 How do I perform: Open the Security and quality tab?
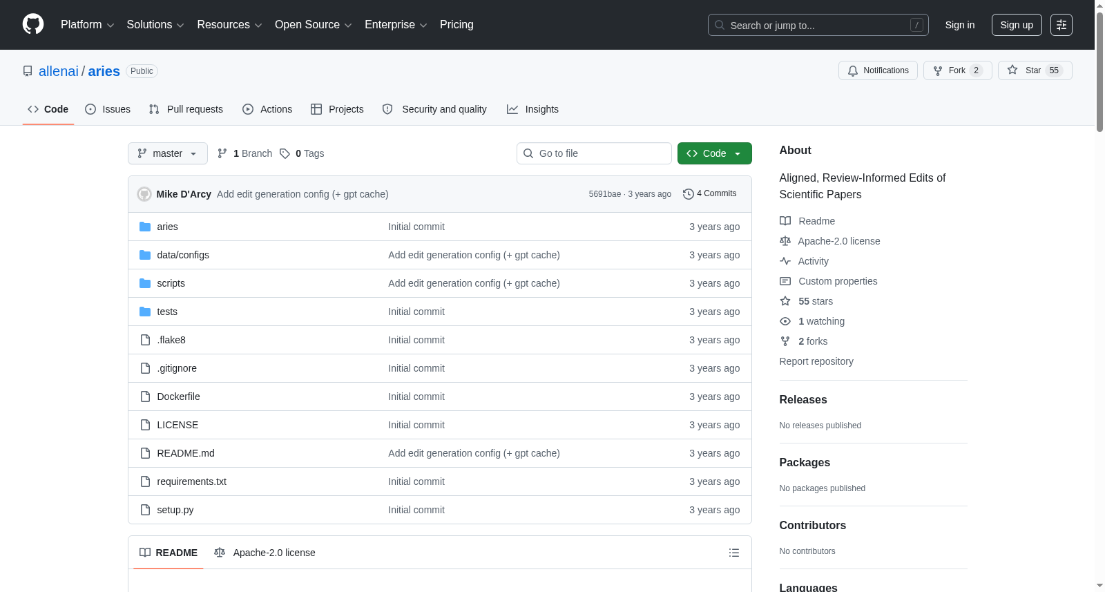pos(434,109)
